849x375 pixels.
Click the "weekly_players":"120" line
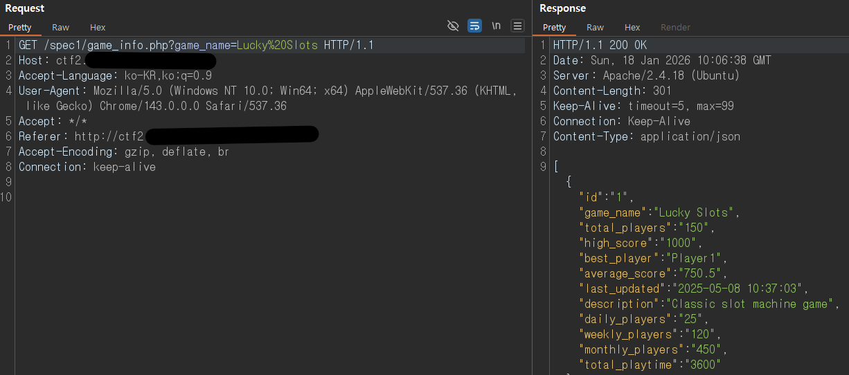click(650, 335)
